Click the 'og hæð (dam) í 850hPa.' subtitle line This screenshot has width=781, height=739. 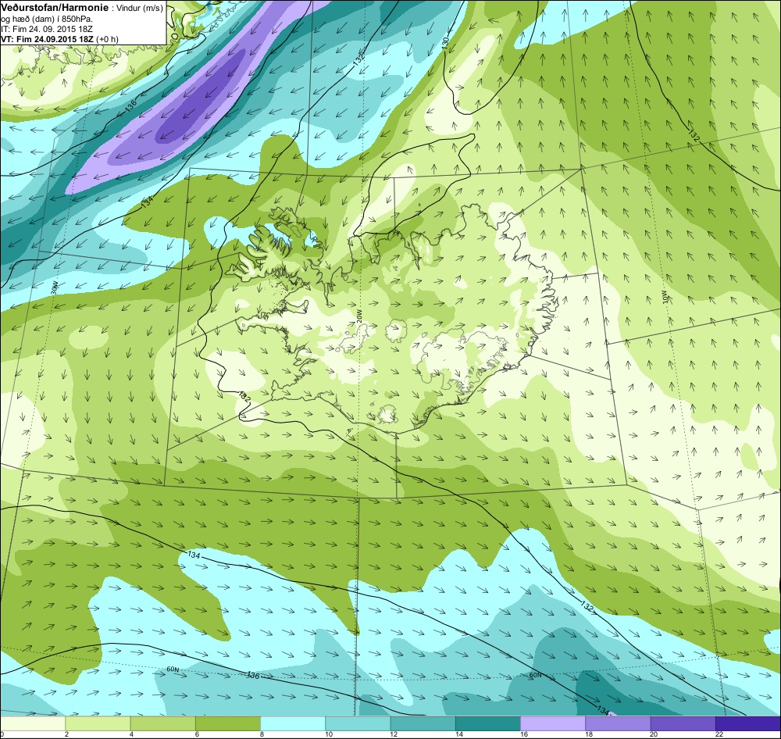pos(48,20)
